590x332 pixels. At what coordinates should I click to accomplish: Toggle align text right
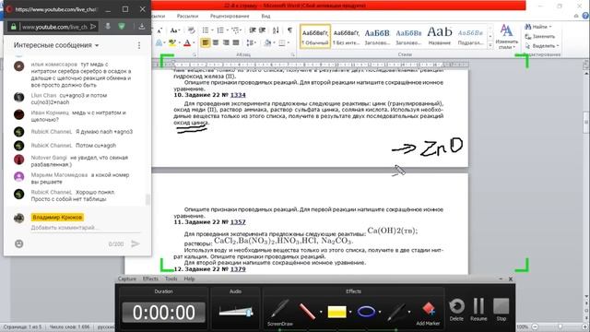tap(226, 43)
